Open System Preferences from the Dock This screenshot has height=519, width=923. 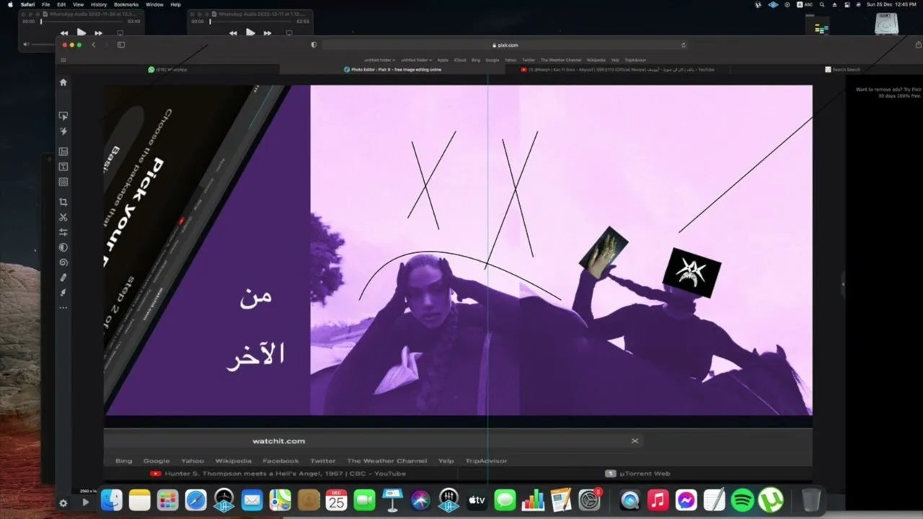590,500
